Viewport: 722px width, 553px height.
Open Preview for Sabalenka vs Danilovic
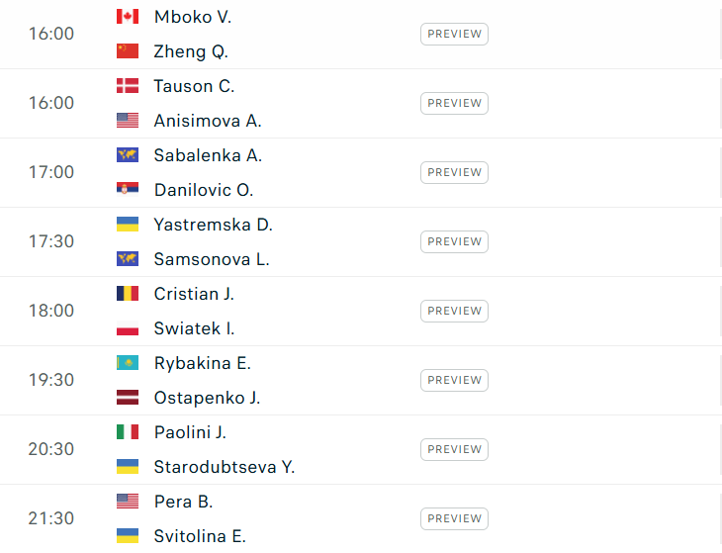(x=454, y=173)
